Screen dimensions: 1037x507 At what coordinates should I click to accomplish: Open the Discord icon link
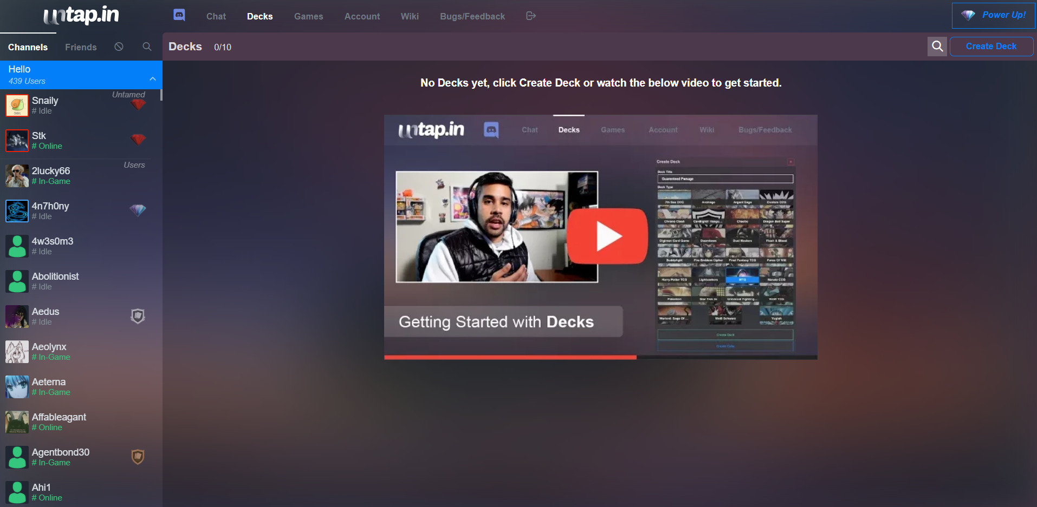179,15
